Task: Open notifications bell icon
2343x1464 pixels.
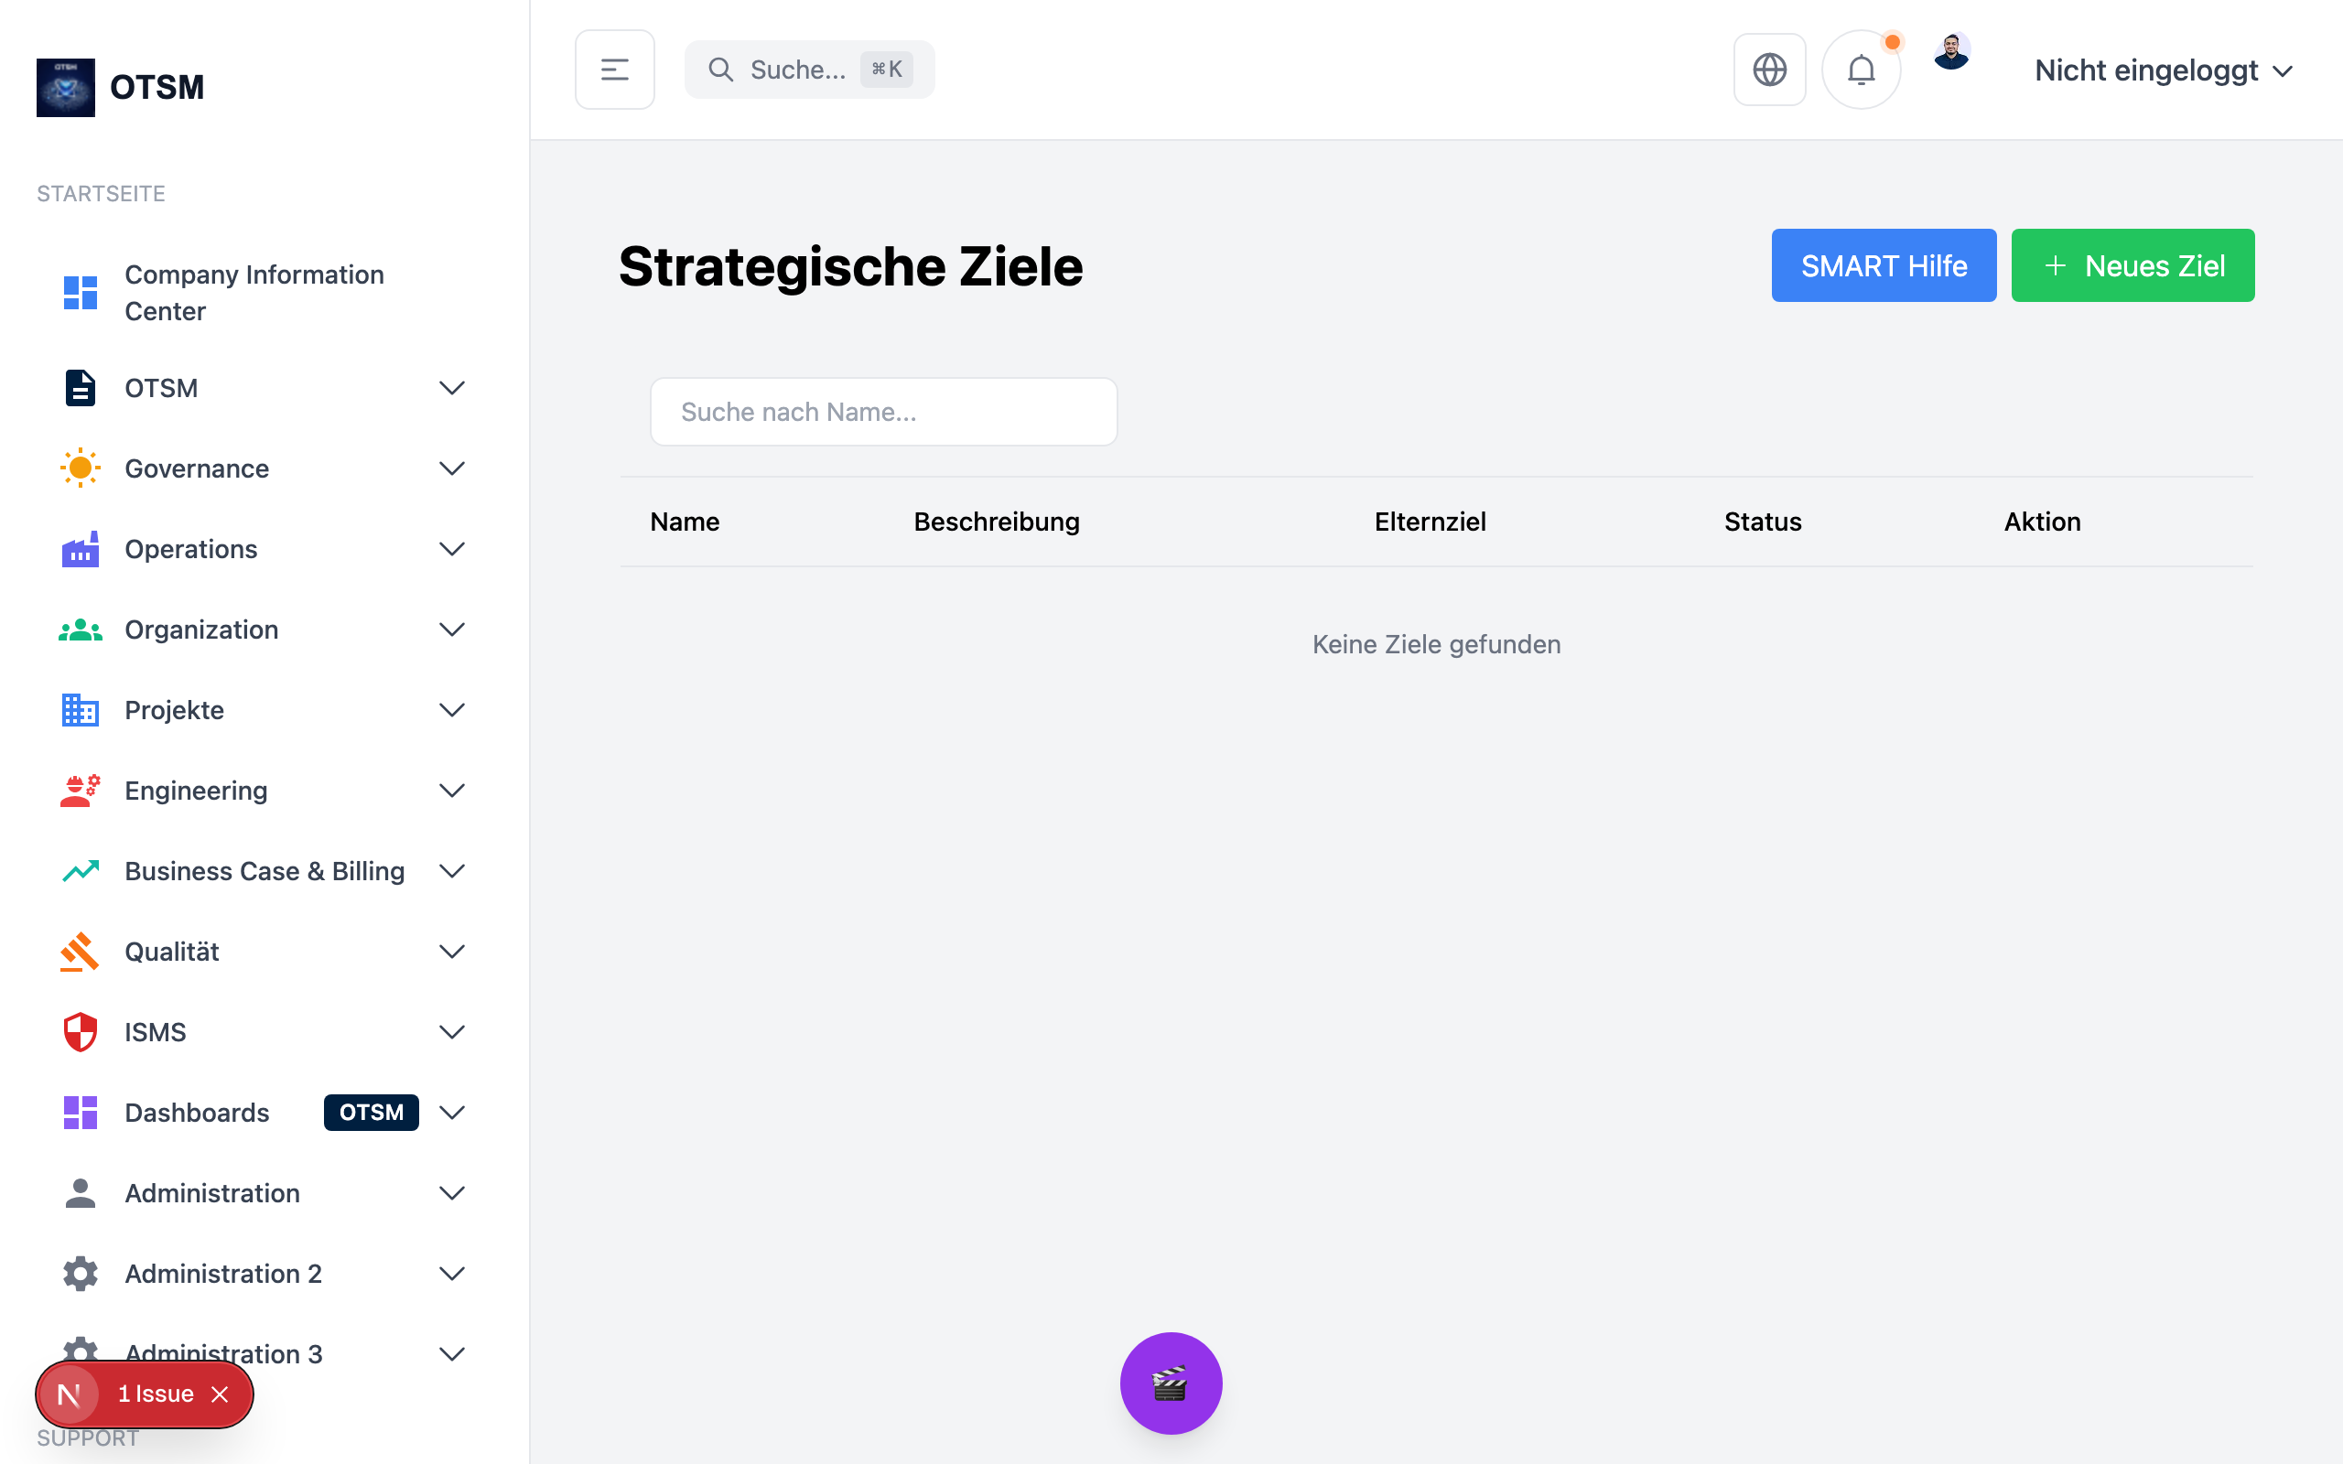Action: [1860, 70]
